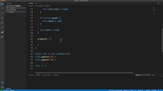Click 'const list = new LinkedList()' line
Image resolution: width=163 pixels, height=91 pixels.
point(53,54)
